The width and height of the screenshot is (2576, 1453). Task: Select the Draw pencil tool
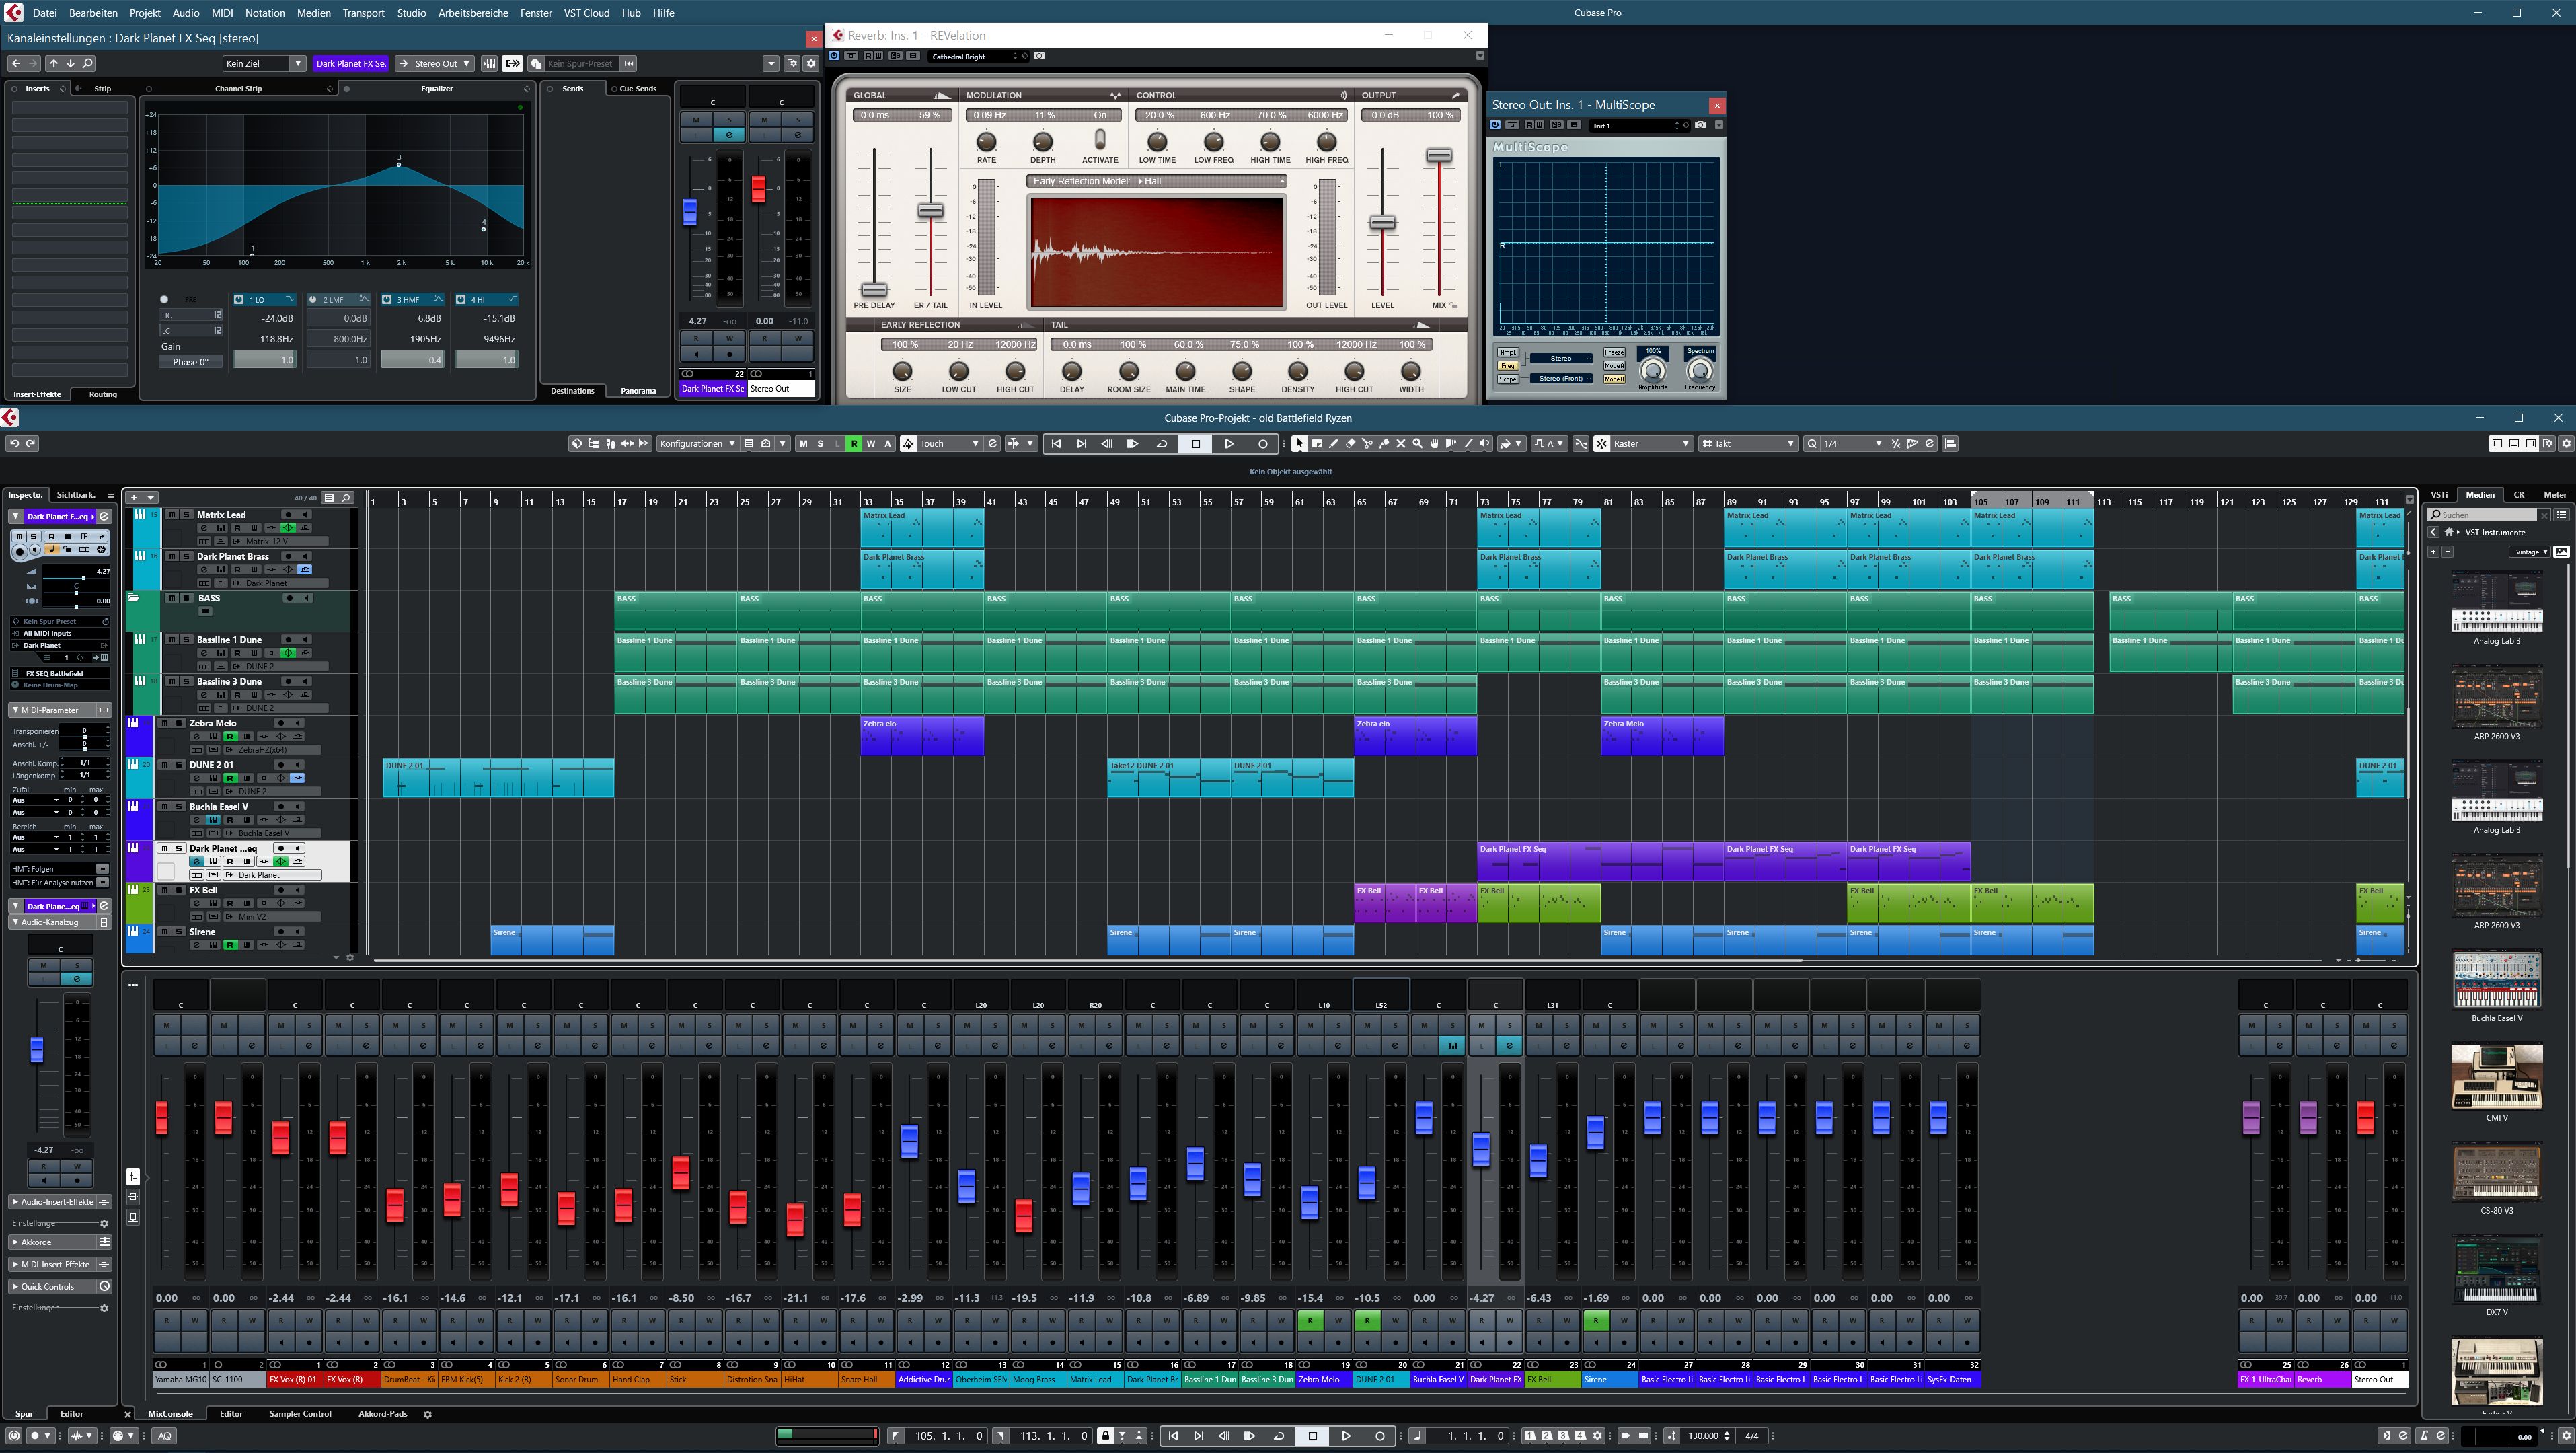click(x=1333, y=444)
